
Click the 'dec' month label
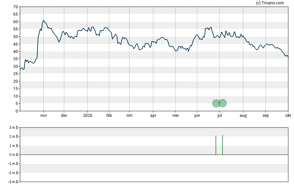coord(64,116)
